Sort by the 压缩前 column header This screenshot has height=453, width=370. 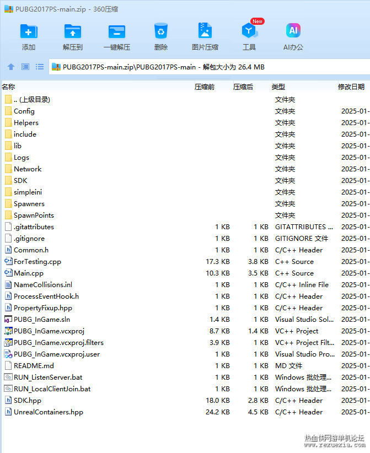point(205,87)
